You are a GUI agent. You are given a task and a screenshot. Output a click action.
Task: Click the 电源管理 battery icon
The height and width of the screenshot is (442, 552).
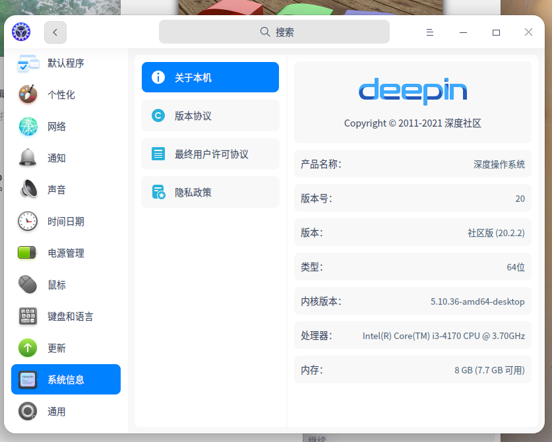tap(28, 253)
